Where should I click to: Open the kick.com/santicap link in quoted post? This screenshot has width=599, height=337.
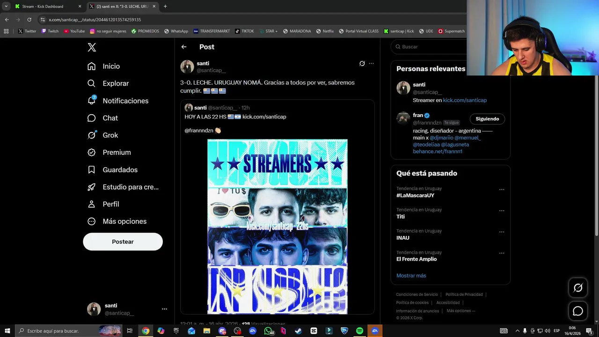pyautogui.click(x=264, y=117)
